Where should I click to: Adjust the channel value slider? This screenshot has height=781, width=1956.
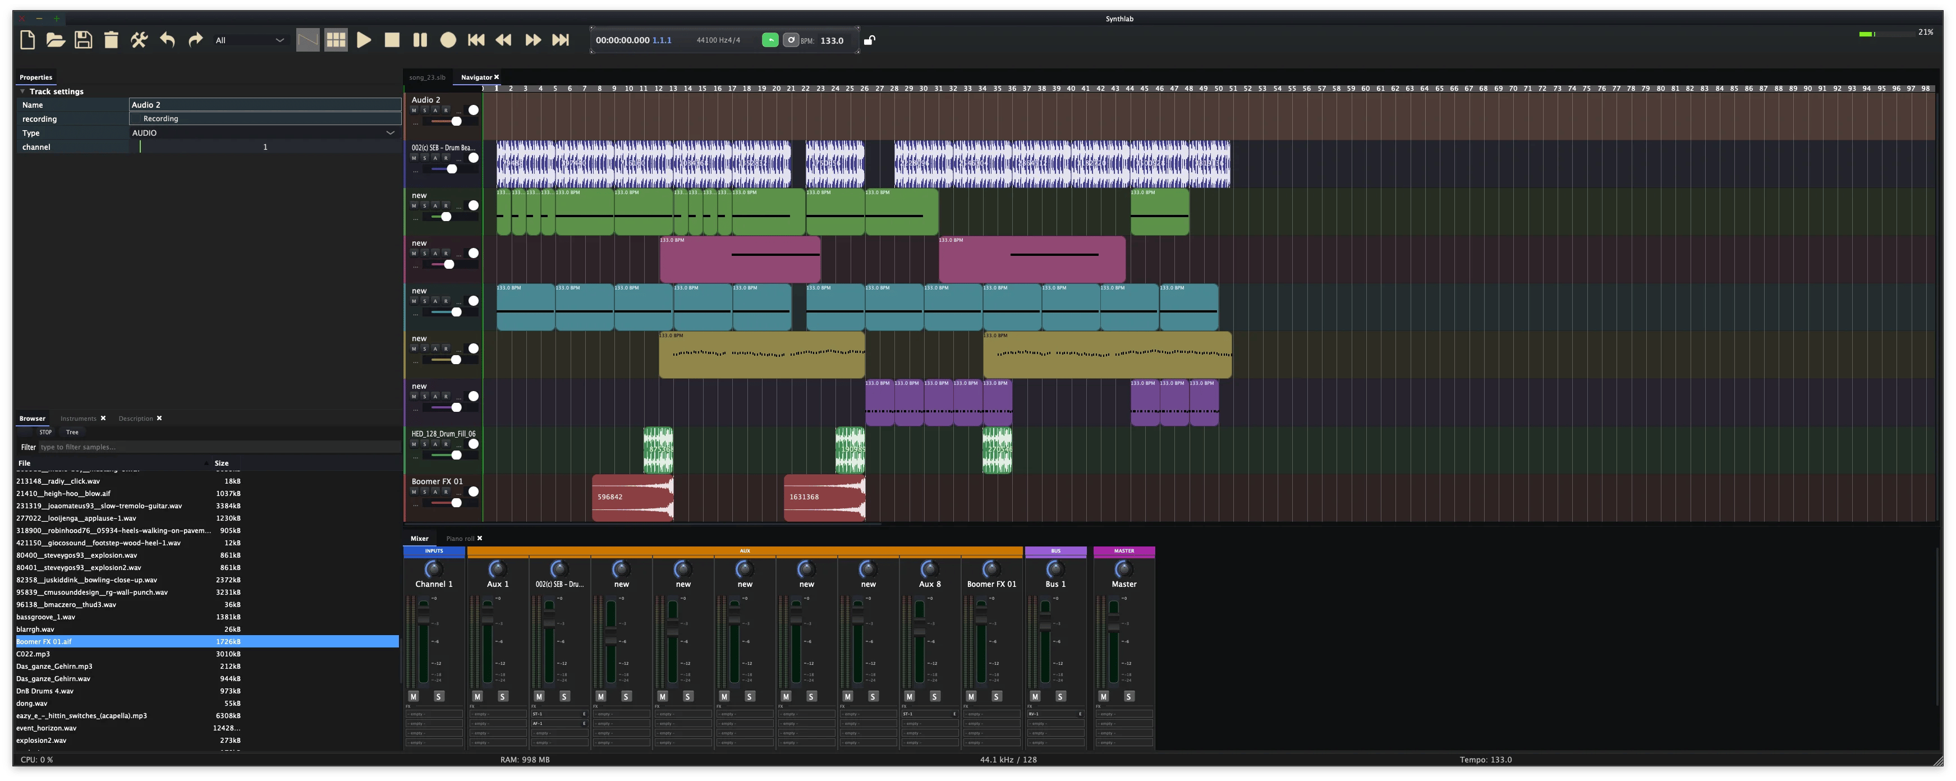click(264, 147)
